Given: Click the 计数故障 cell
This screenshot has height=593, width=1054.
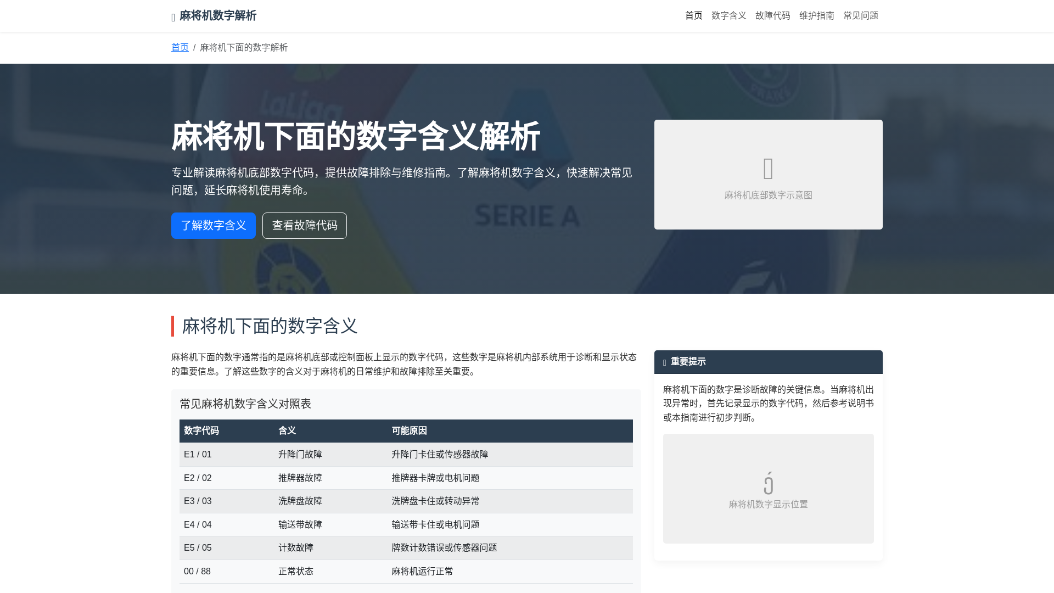Looking at the screenshot, I should tap(330, 548).
